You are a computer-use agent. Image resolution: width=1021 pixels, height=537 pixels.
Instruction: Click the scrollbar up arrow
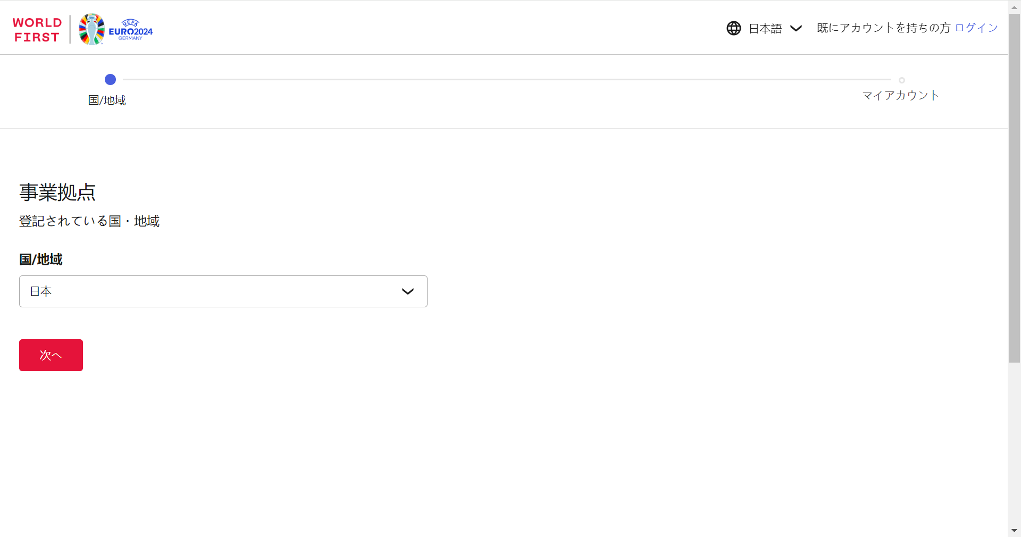pyautogui.click(x=1014, y=7)
